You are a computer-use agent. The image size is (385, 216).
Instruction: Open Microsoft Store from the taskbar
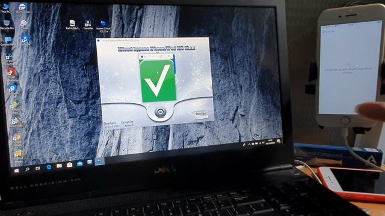70,164
